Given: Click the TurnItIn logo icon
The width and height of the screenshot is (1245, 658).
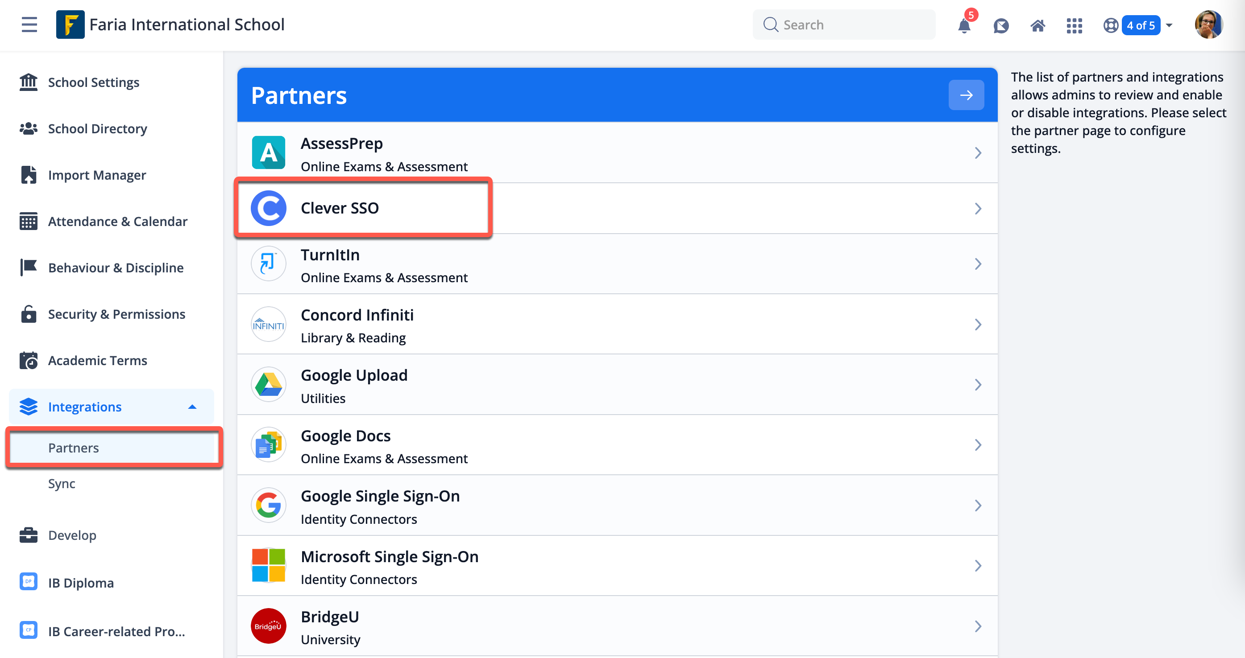Looking at the screenshot, I should click(x=269, y=263).
